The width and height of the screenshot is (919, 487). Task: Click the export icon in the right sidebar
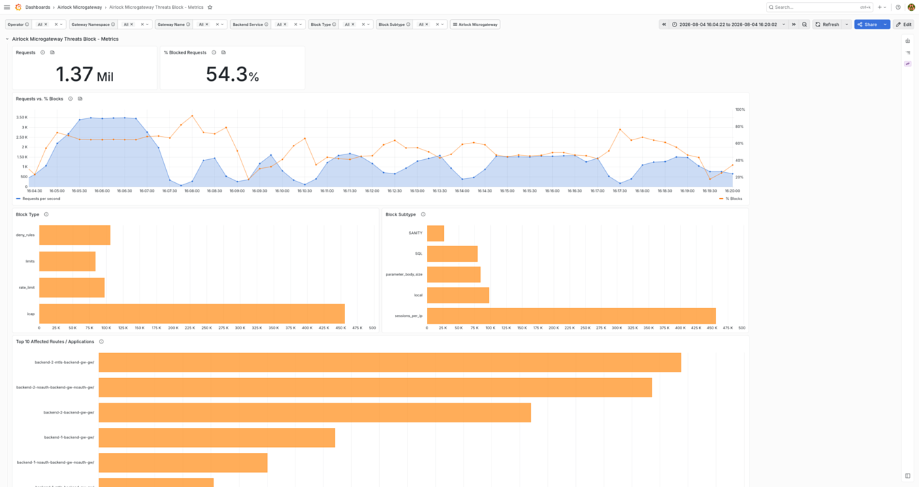pyautogui.click(x=908, y=41)
